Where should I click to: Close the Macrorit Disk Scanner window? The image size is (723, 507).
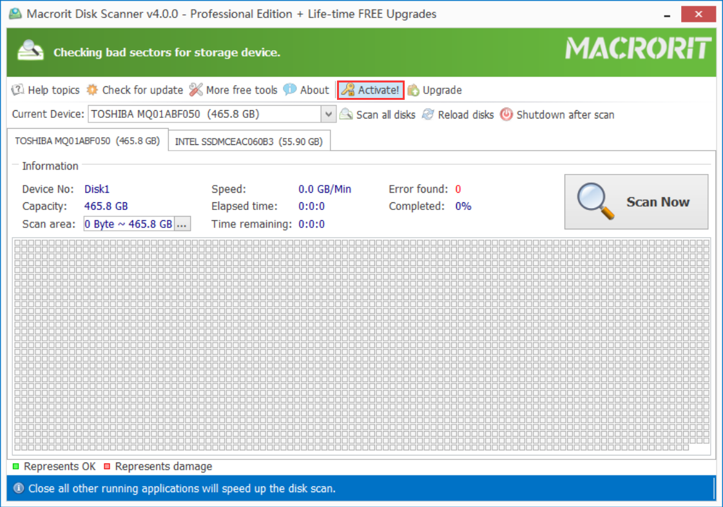click(x=698, y=14)
